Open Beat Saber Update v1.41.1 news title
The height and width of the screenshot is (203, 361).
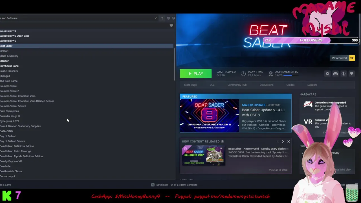point(263,112)
